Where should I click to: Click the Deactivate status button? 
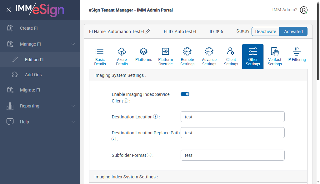(266, 32)
